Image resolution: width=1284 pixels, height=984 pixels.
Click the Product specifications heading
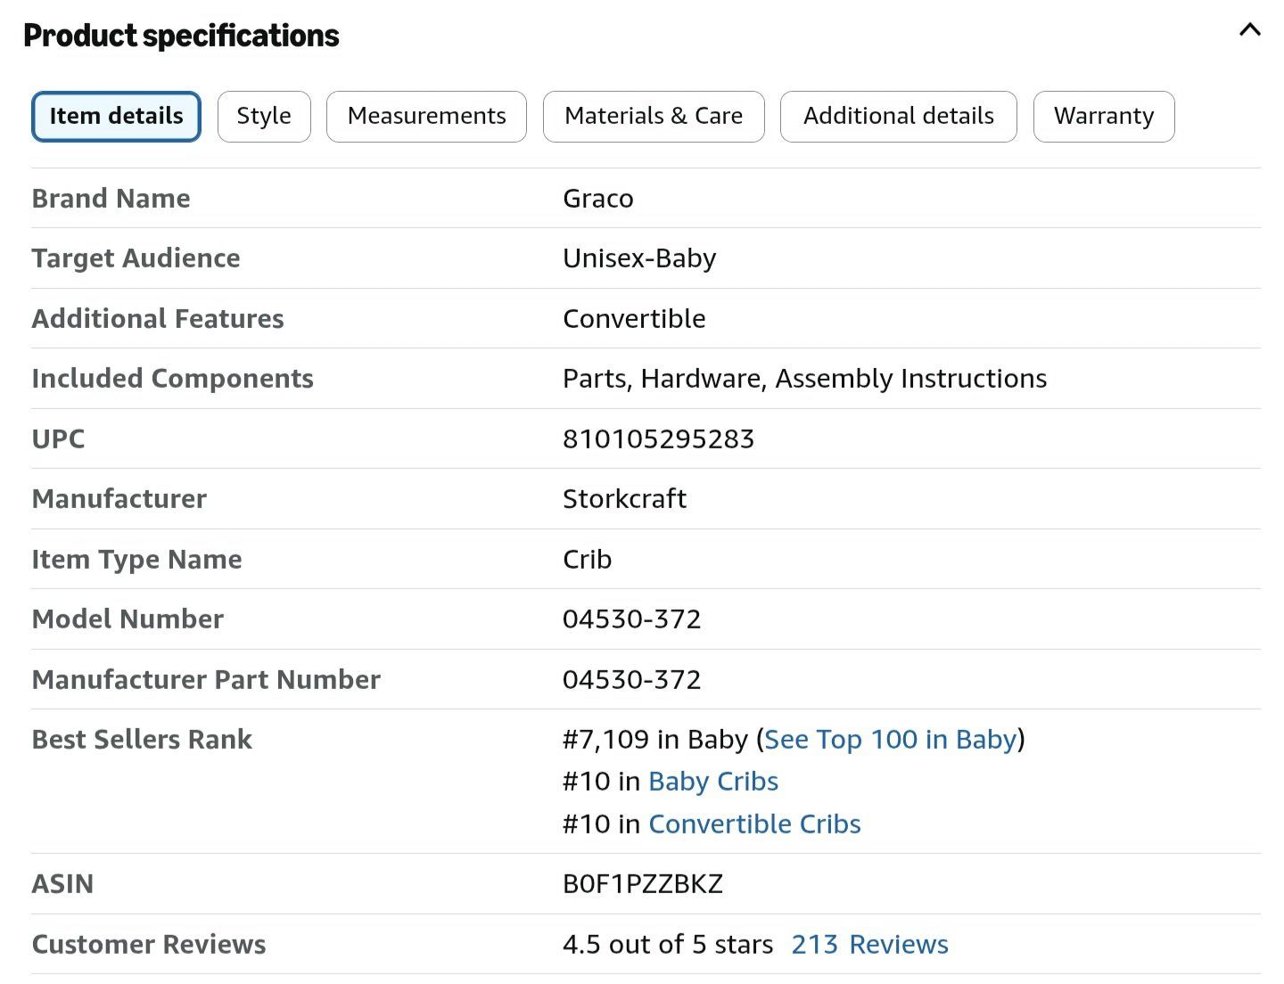(181, 36)
